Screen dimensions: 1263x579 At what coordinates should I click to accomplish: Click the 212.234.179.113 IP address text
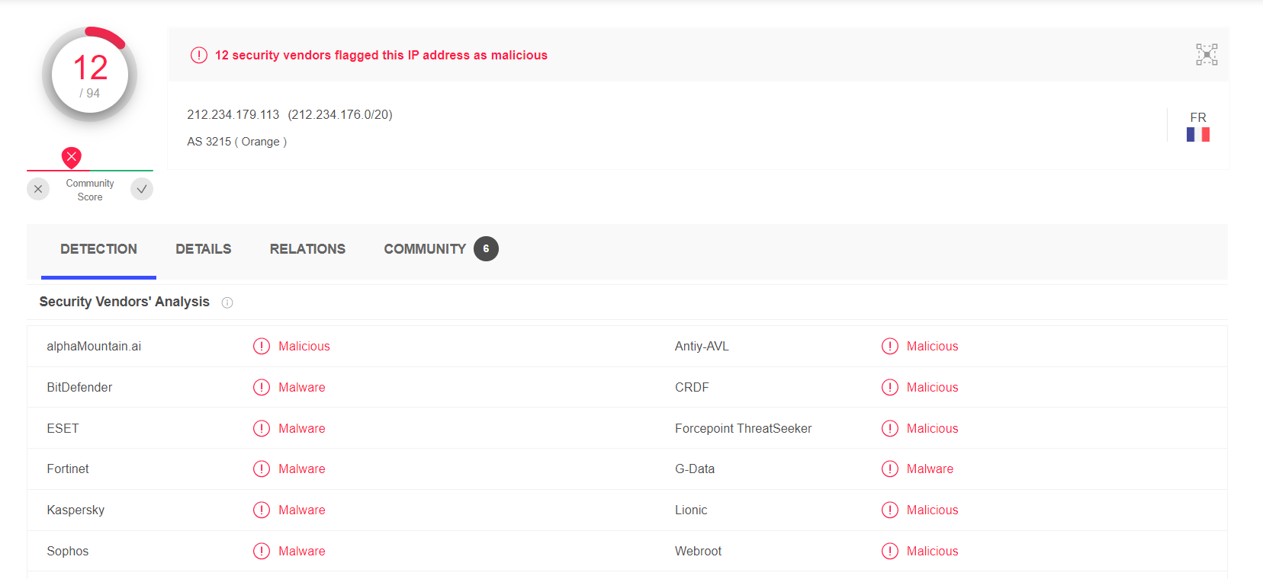[x=233, y=114]
